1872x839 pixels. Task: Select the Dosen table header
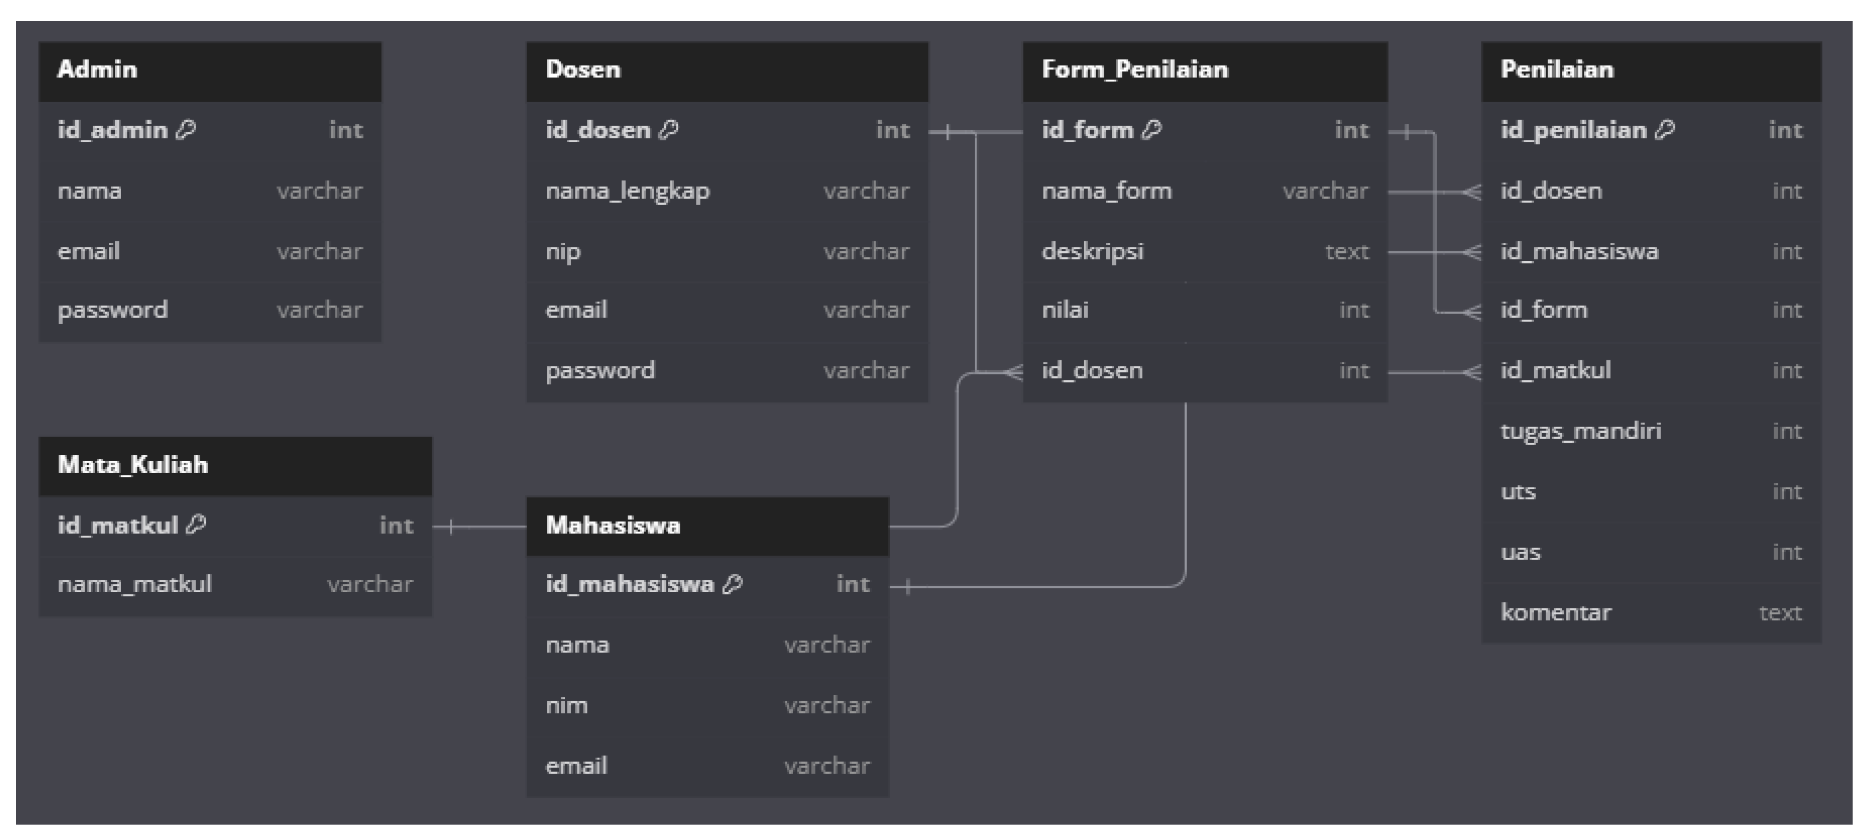coord(727,70)
